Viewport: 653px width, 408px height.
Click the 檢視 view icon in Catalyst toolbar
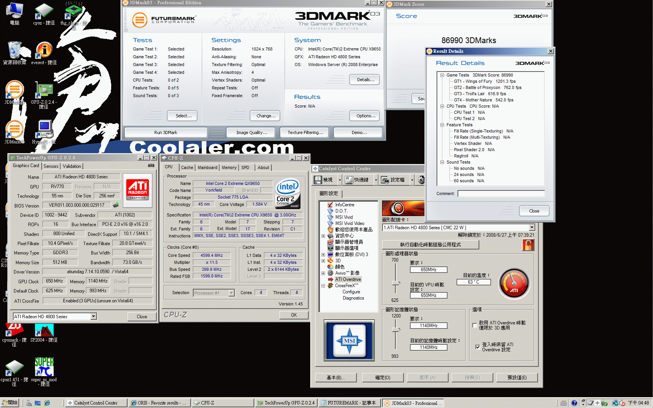tap(318, 180)
